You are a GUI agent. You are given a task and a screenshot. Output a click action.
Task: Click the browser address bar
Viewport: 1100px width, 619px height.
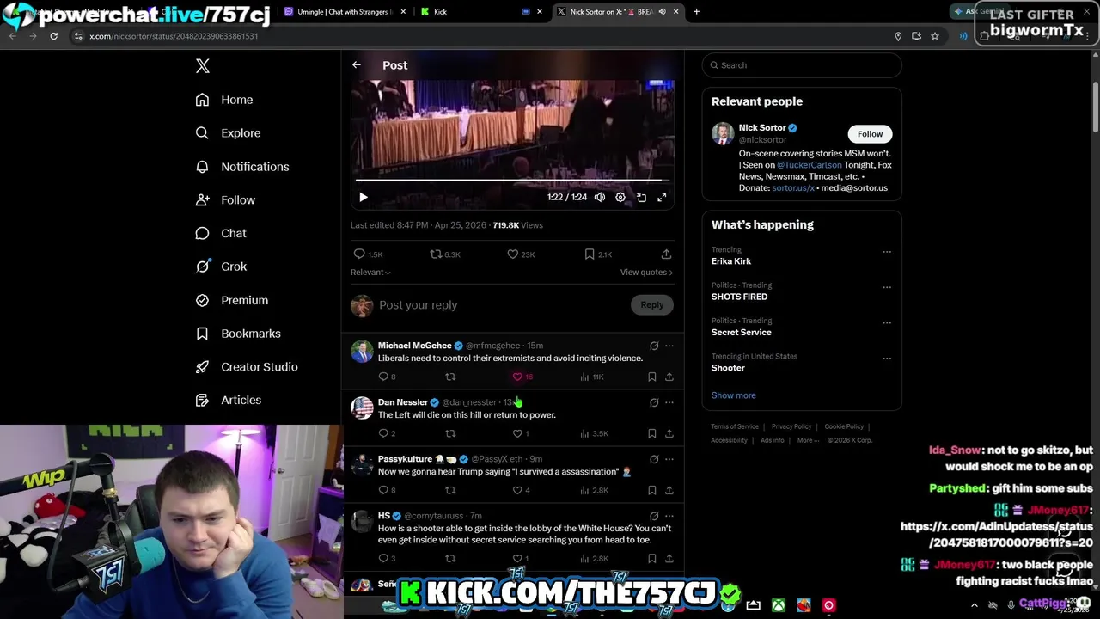481,36
